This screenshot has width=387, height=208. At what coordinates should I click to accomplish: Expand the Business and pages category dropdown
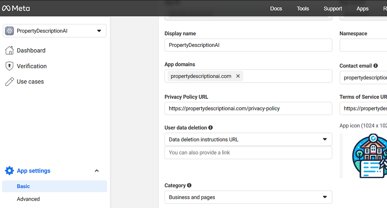pyautogui.click(x=325, y=197)
